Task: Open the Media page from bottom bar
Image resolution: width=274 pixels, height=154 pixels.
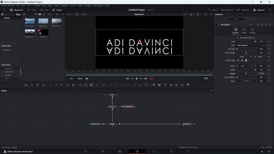Action: [86, 151]
